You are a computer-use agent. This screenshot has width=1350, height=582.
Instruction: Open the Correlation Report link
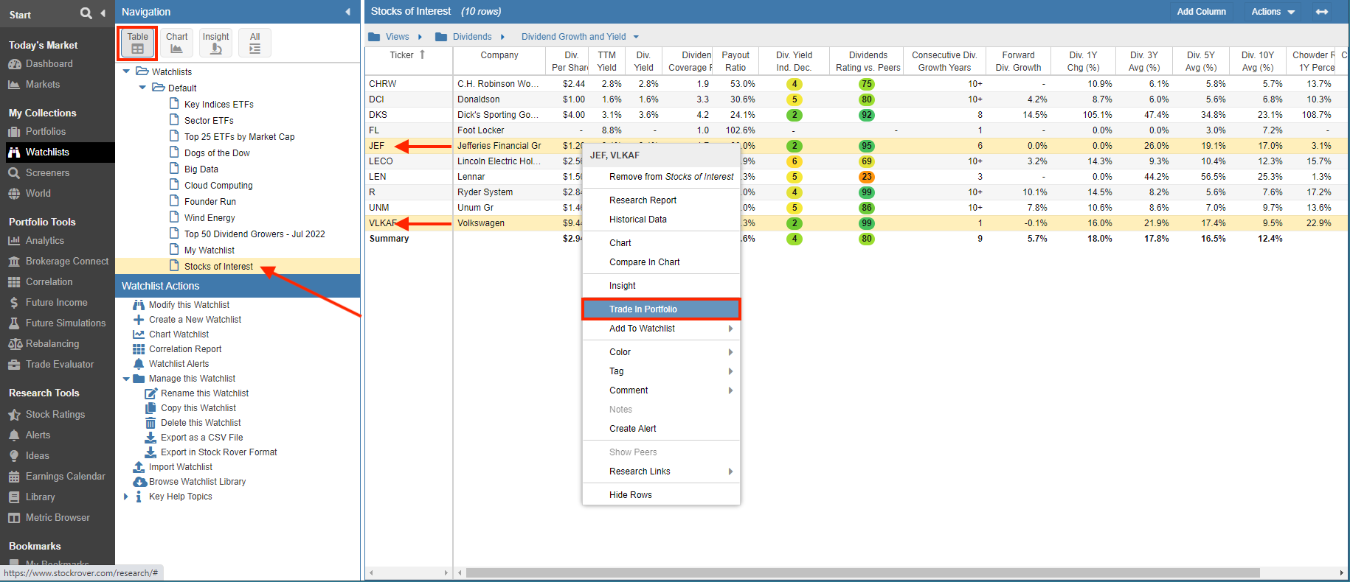pyautogui.click(x=185, y=349)
